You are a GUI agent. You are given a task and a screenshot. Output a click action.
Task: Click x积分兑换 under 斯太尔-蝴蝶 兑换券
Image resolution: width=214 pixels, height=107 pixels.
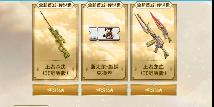click(x=104, y=90)
